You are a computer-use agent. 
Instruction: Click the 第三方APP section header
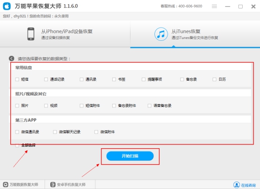click(26, 120)
